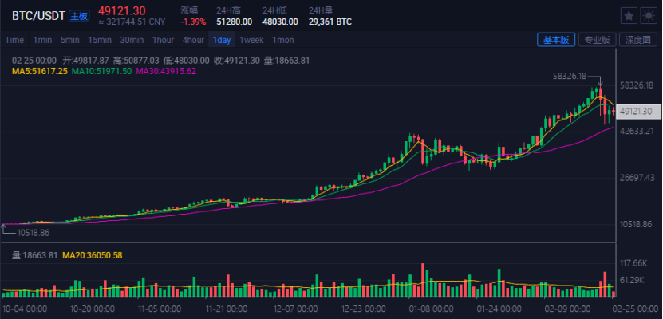Select the 30min timeframe
This screenshot has height=319, width=663.
(132, 40)
